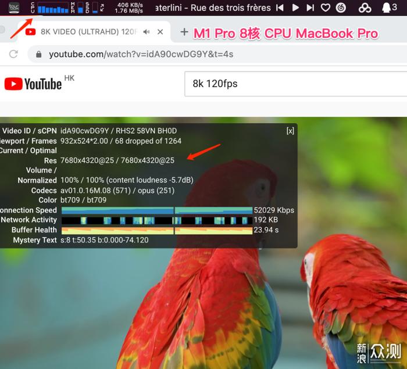Click the Video ID value idA90cwDG9Y
The height and width of the screenshot is (369, 407).
[85, 131]
